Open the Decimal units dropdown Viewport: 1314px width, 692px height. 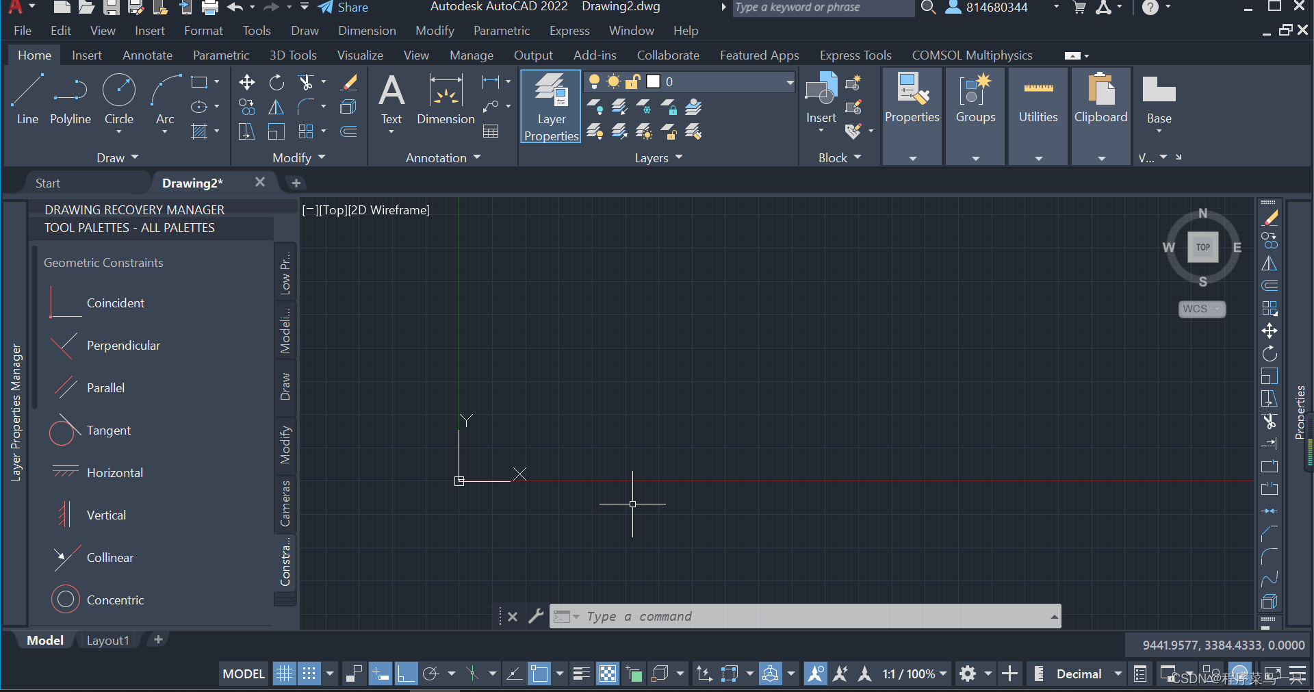1118,674
